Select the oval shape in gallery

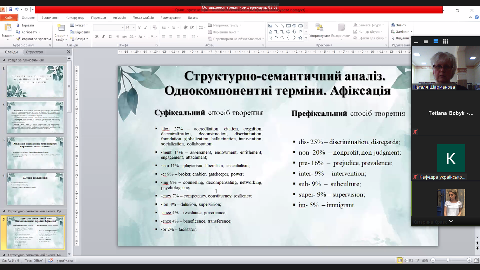coord(294,26)
